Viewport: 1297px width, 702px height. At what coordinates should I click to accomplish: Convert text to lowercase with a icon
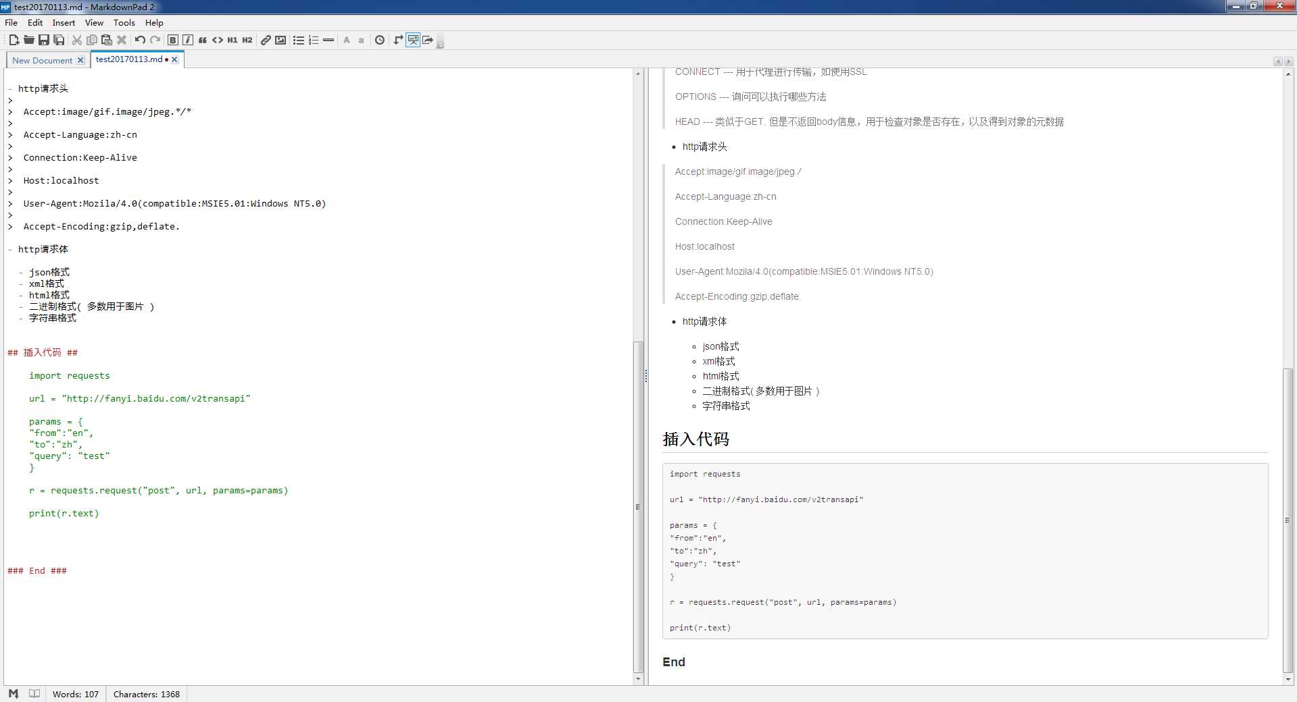click(362, 40)
